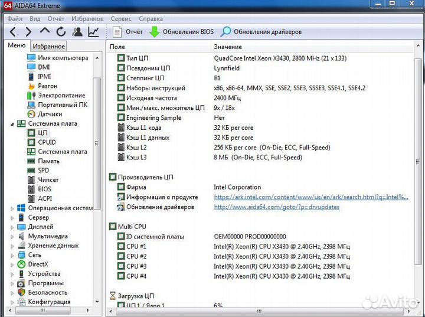Screen dimensions: 425x317
Task: Expand the Устройства tree node
Action: [12, 274]
